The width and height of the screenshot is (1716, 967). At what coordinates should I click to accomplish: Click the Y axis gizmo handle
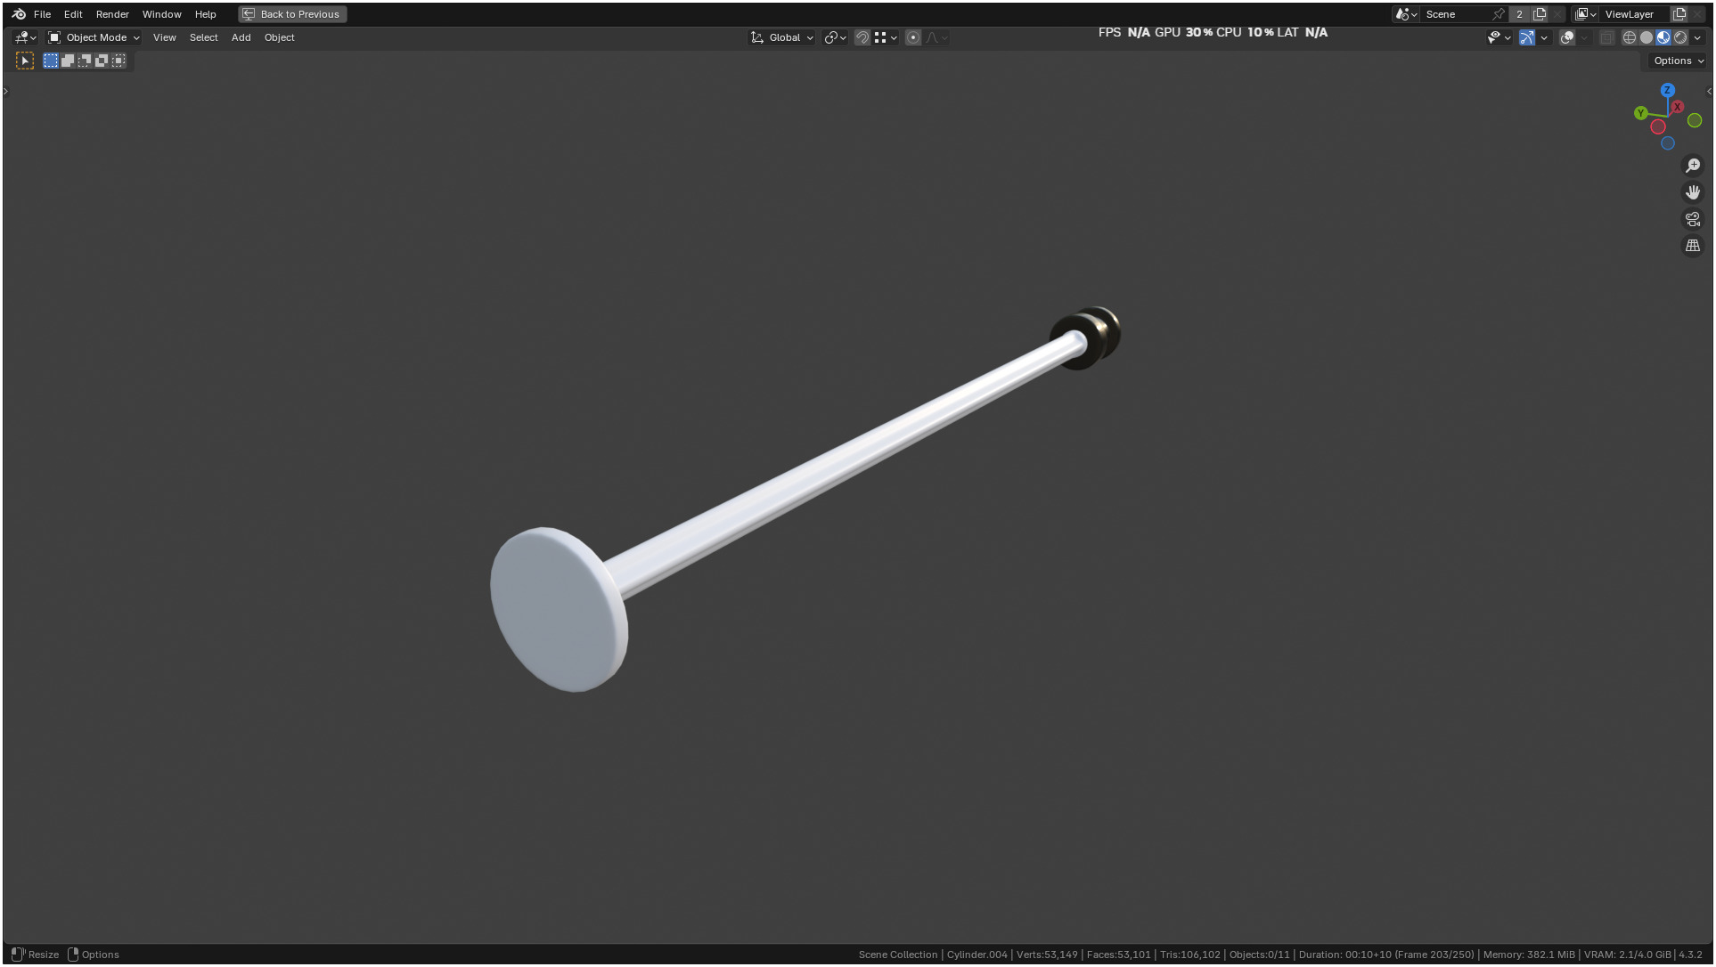click(x=1640, y=113)
